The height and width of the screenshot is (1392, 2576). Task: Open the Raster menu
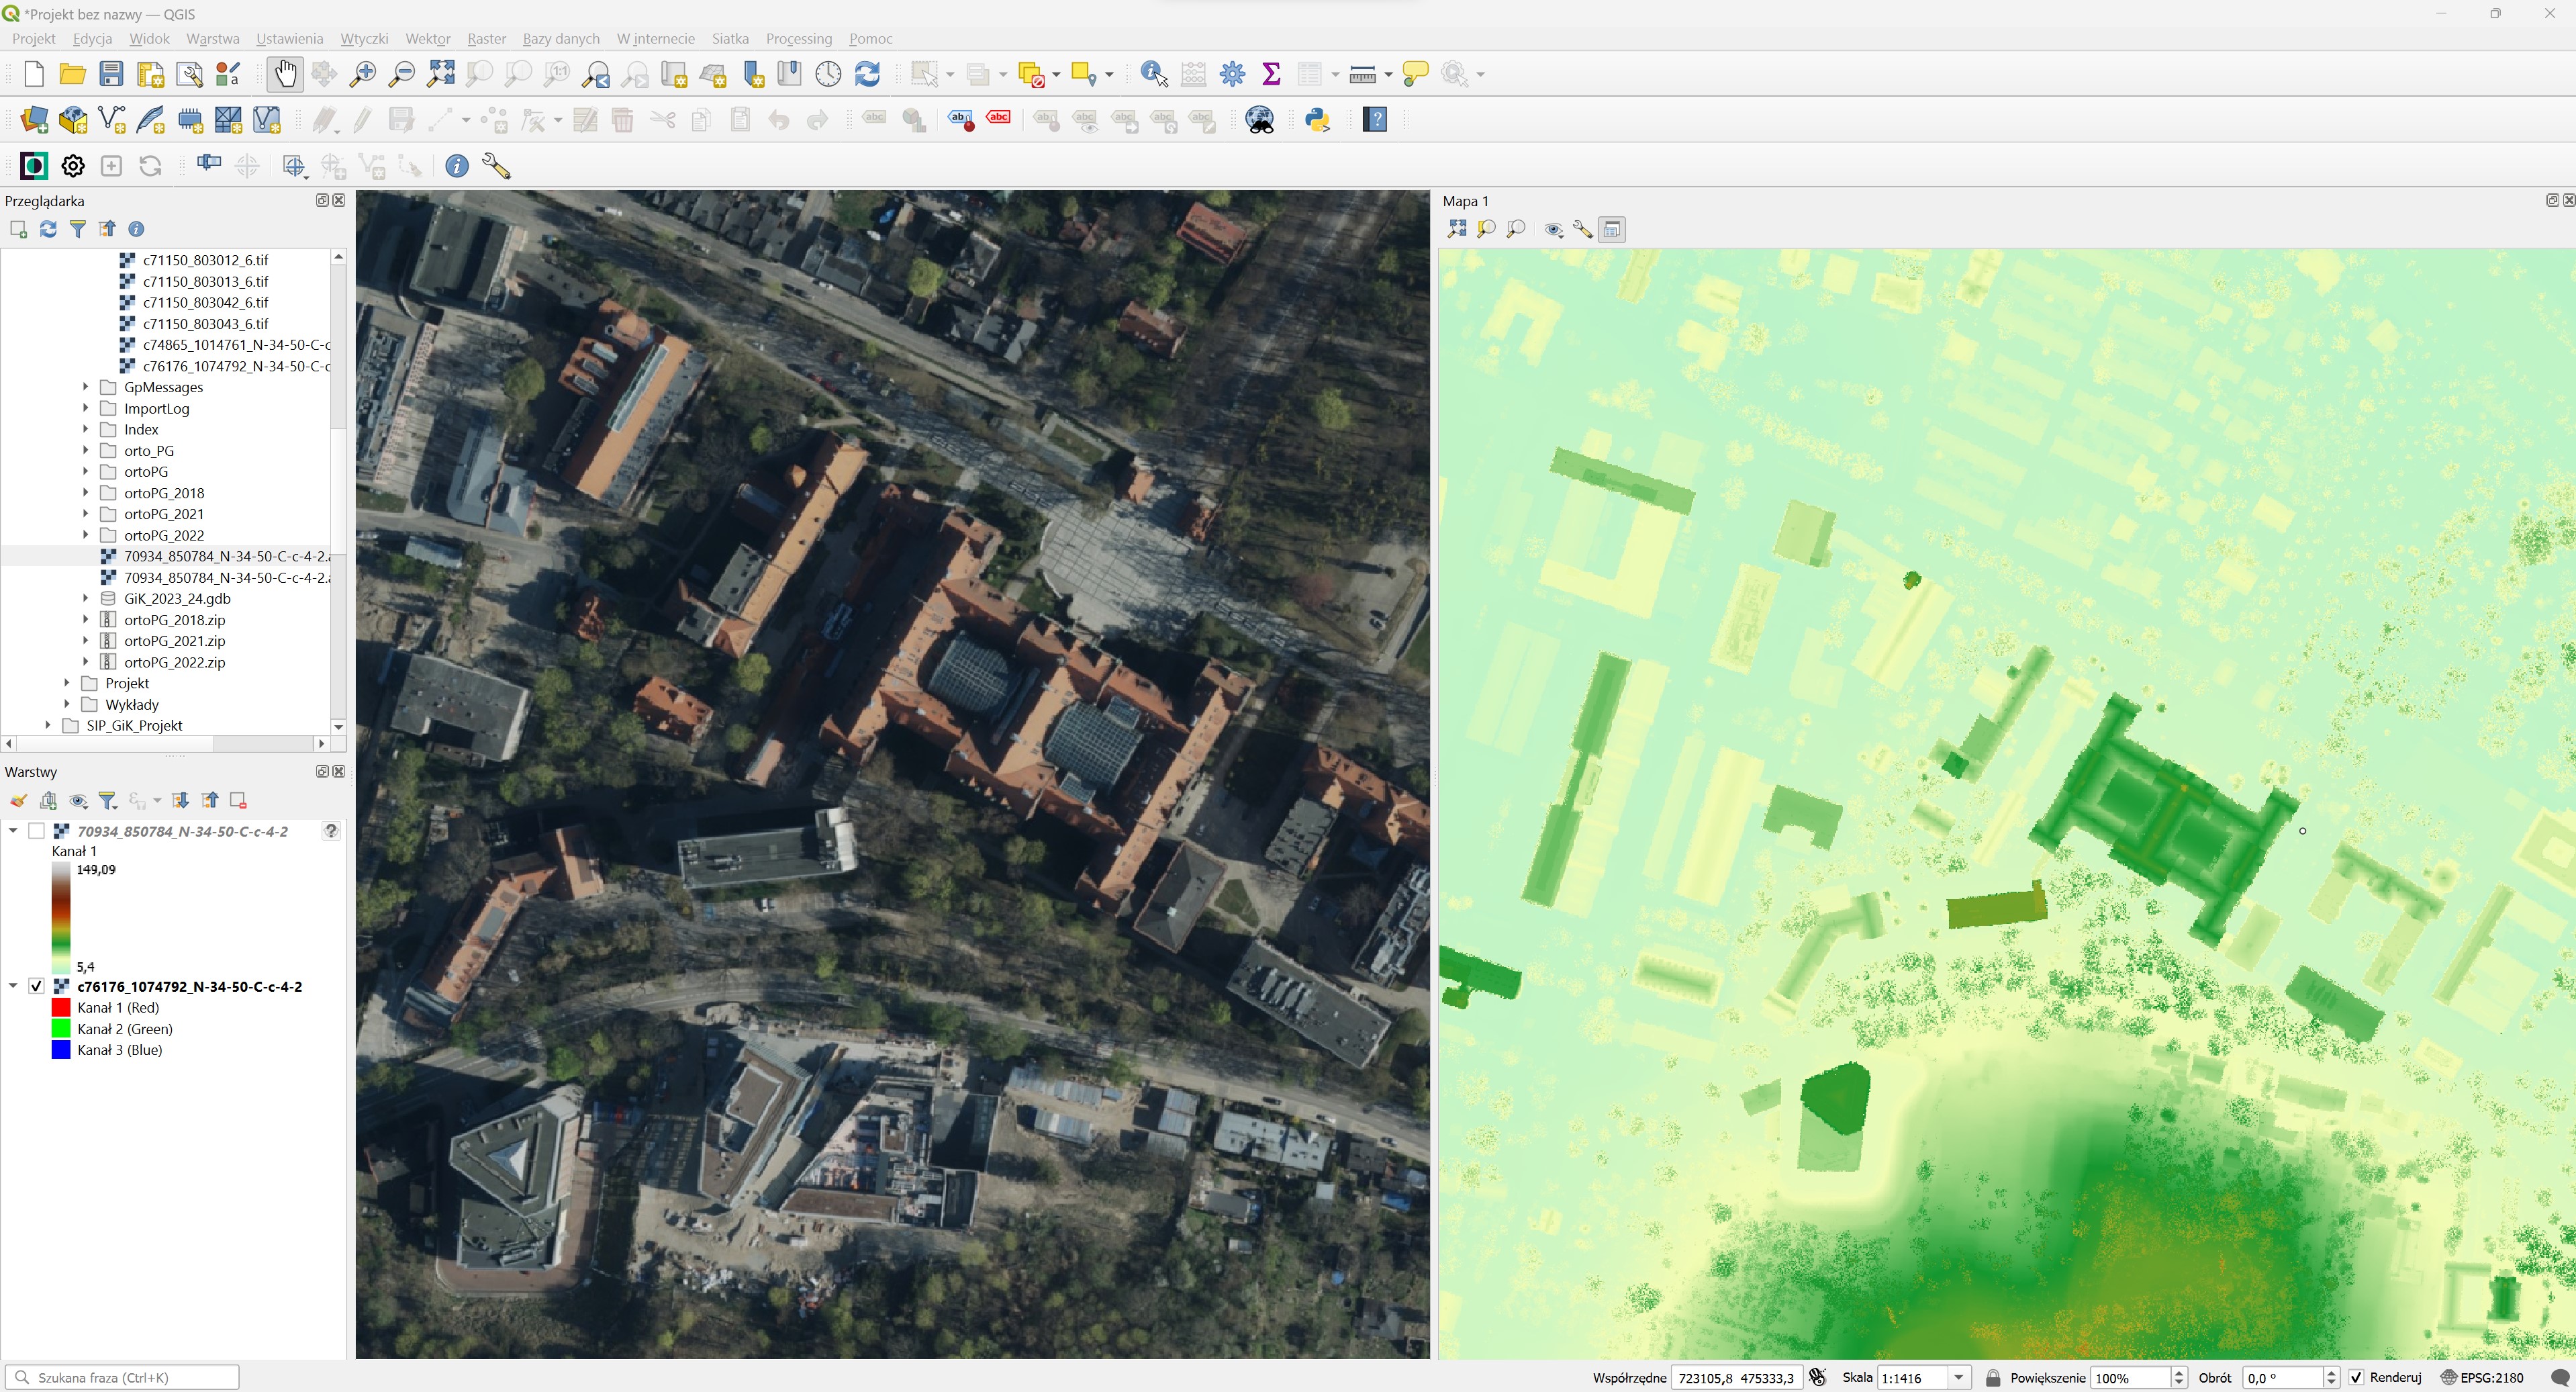[x=486, y=38]
